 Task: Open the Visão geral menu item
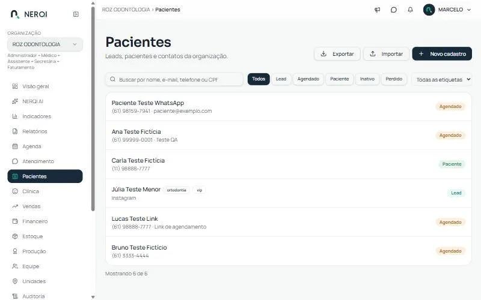pos(44,86)
